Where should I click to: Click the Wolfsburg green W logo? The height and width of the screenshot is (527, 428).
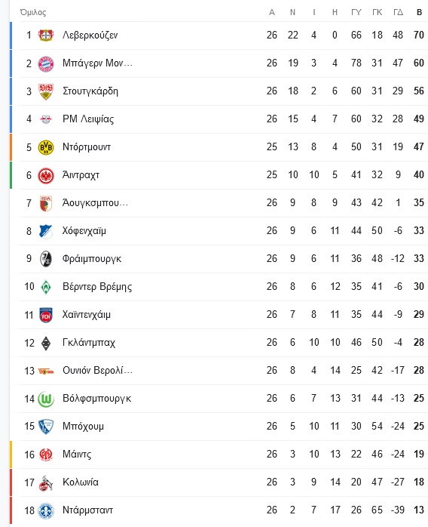click(x=46, y=399)
